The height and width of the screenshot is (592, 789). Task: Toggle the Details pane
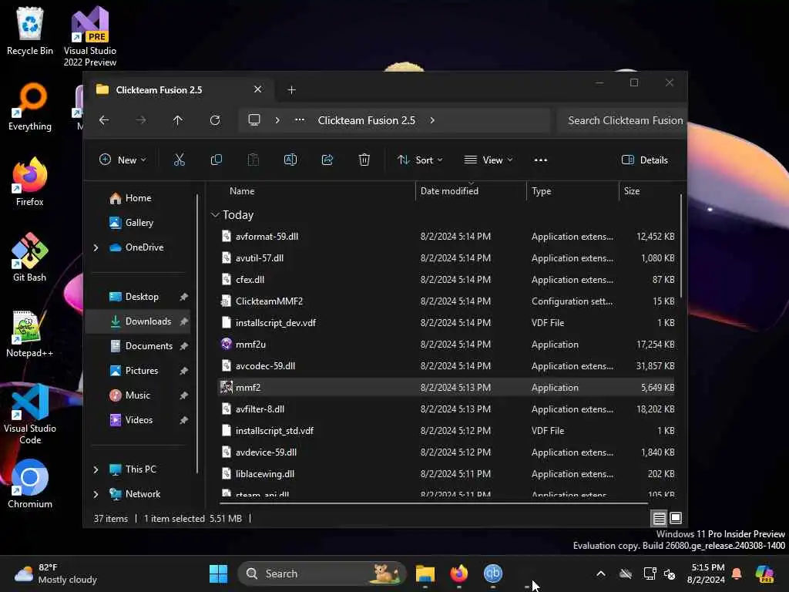click(645, 160)
